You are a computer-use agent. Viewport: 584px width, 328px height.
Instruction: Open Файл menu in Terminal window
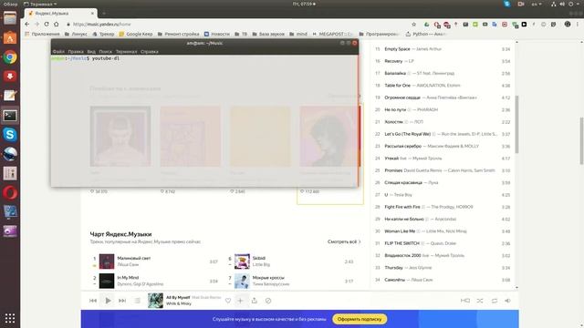(58, 52)
